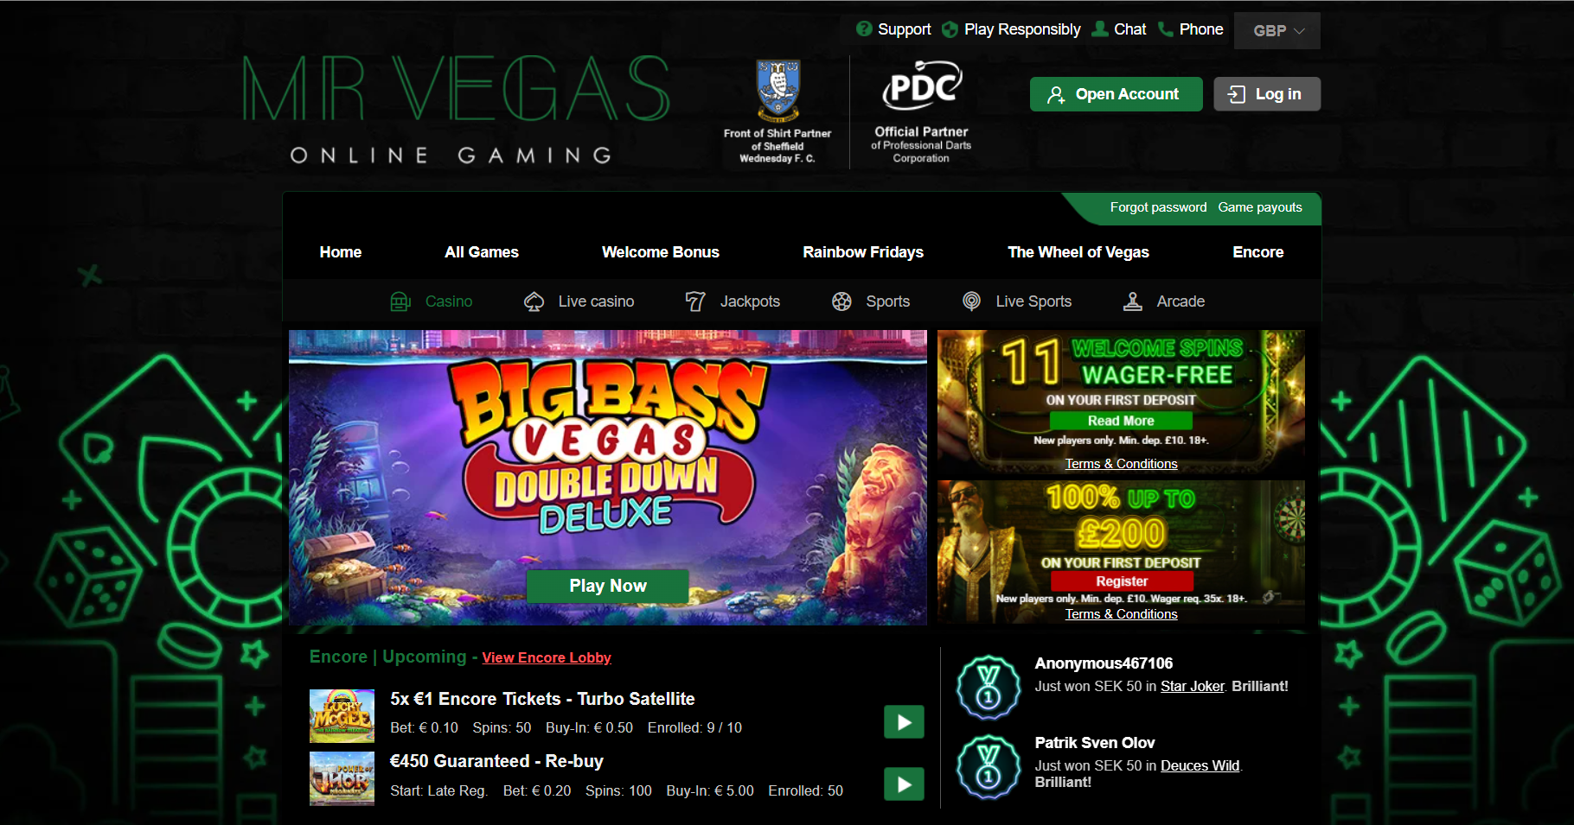Click the Casino slot machine icon
The image size is (1574, 825).
[x=400, y=301]
